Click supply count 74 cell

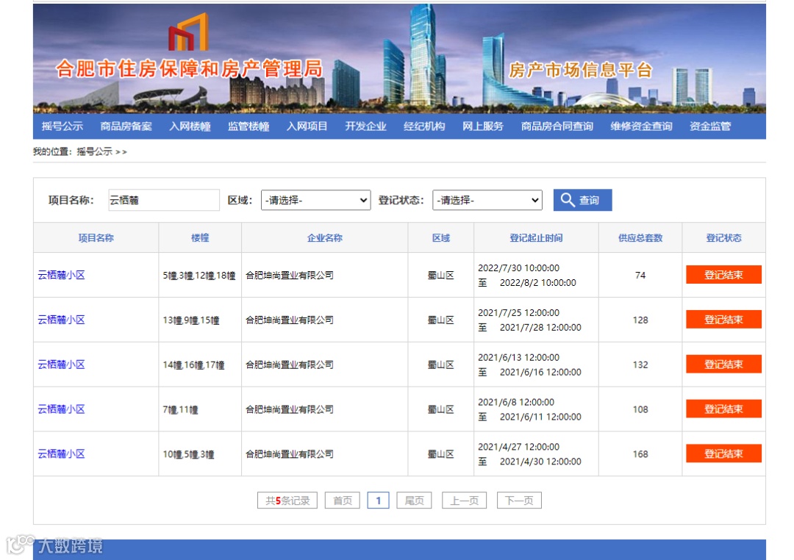tap(640, 275)
